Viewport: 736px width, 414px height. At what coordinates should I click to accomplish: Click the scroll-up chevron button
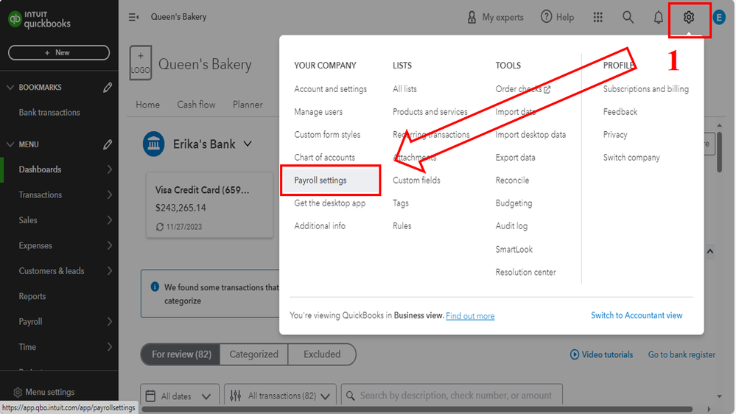709,252
